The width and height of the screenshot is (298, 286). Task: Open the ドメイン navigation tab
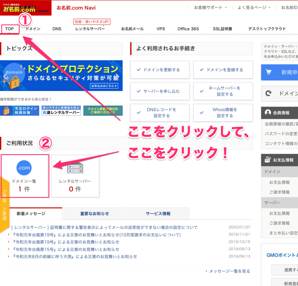(33, 29)
